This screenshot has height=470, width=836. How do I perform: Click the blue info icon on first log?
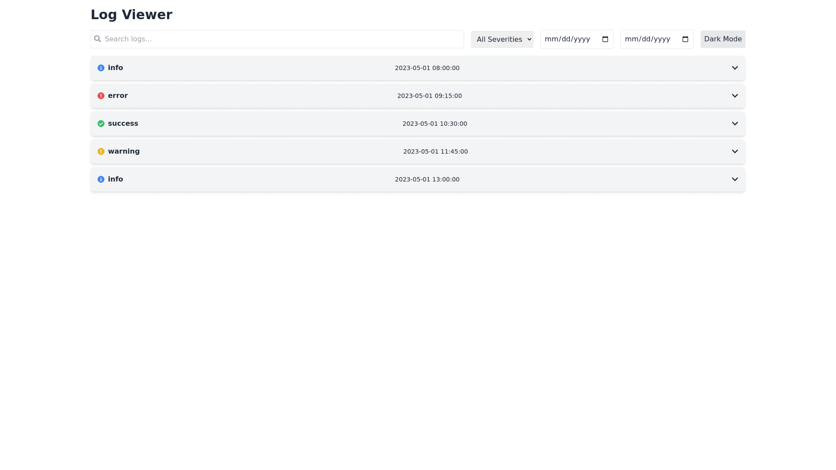point(101,68)
